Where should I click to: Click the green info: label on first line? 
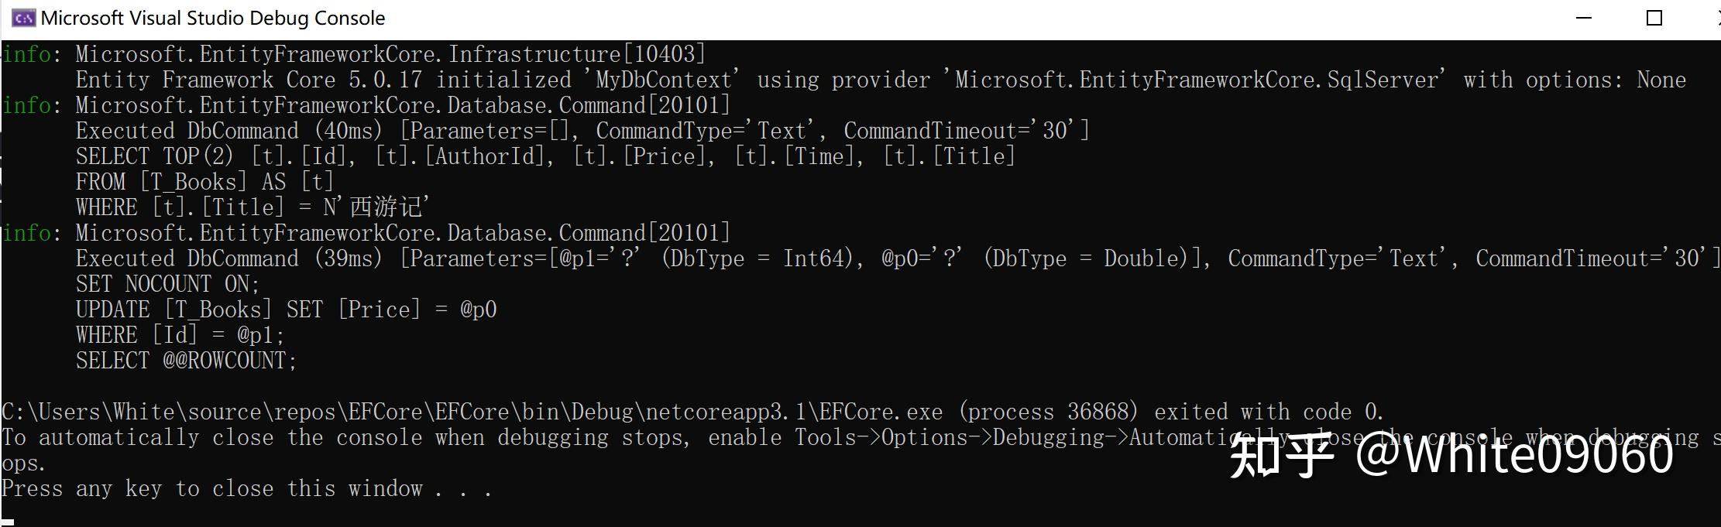[28, 53]
